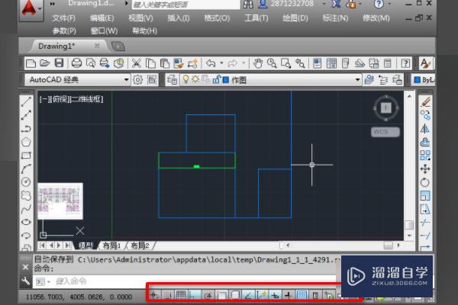Click the Plot printer icon
The width and height of the screenshot is (458, 305).
pos(76,63)
